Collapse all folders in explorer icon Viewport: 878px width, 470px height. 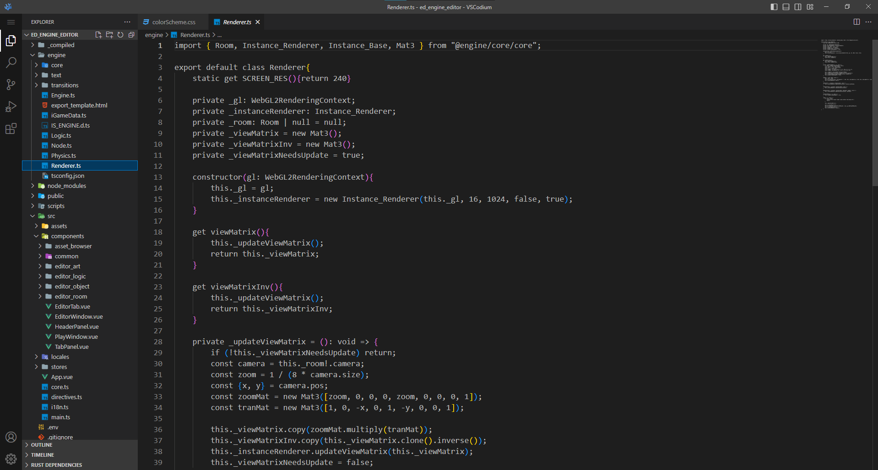[131, 35]
